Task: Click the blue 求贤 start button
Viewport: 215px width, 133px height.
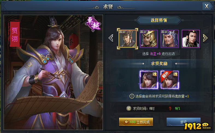Action: pyautogui.click(x=184, y=122)
